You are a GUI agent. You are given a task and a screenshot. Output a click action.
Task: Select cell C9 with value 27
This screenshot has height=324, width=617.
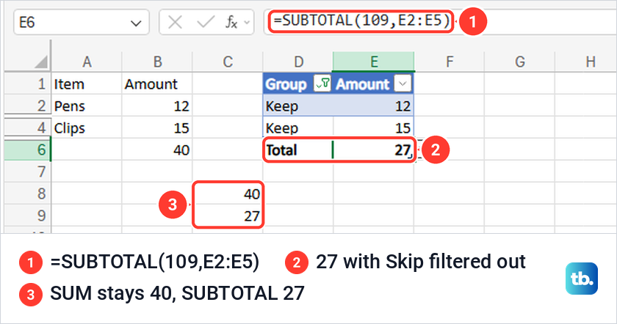click(228, 216)
